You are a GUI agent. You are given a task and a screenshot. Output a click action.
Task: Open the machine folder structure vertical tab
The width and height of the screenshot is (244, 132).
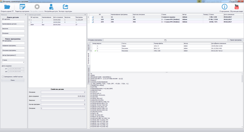tap(89, 75)
